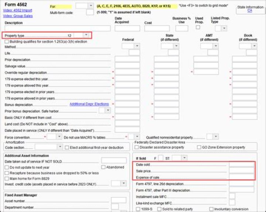This screenshot has height=212, width=266.
Task: Check the GO Zone Extension property box
Action: point(199,147)
